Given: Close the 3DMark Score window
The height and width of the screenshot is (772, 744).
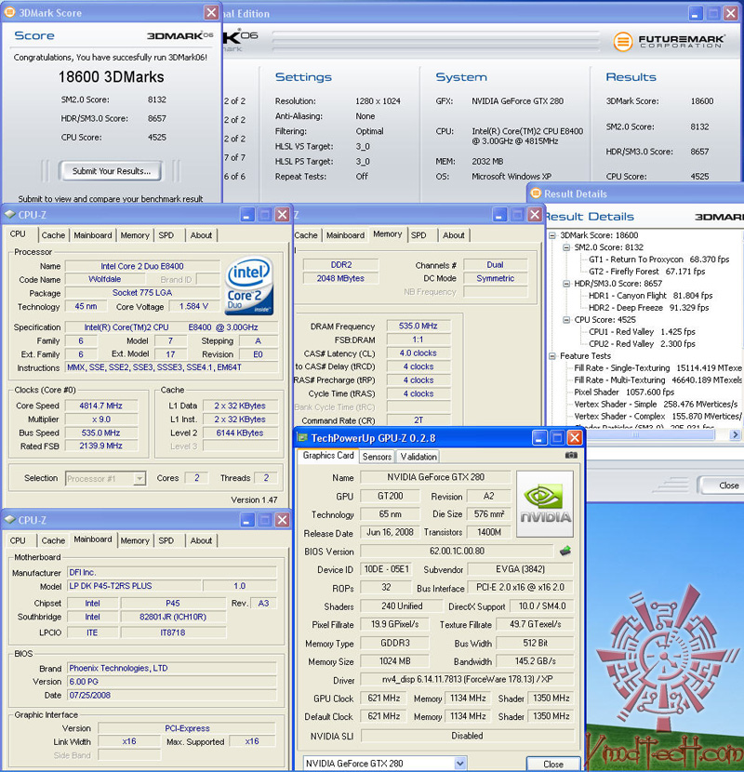Looking at the screenshot, I should click(211, 12).
